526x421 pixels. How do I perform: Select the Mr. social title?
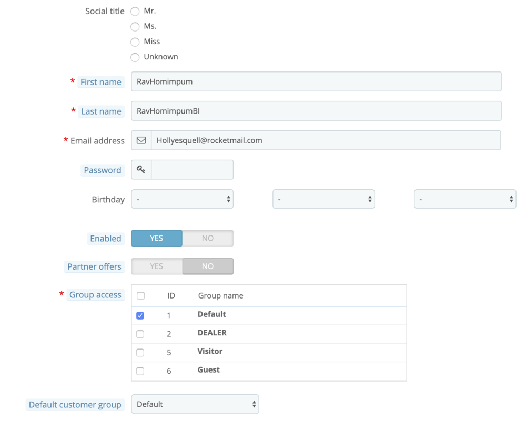click(x=135, y=11)
